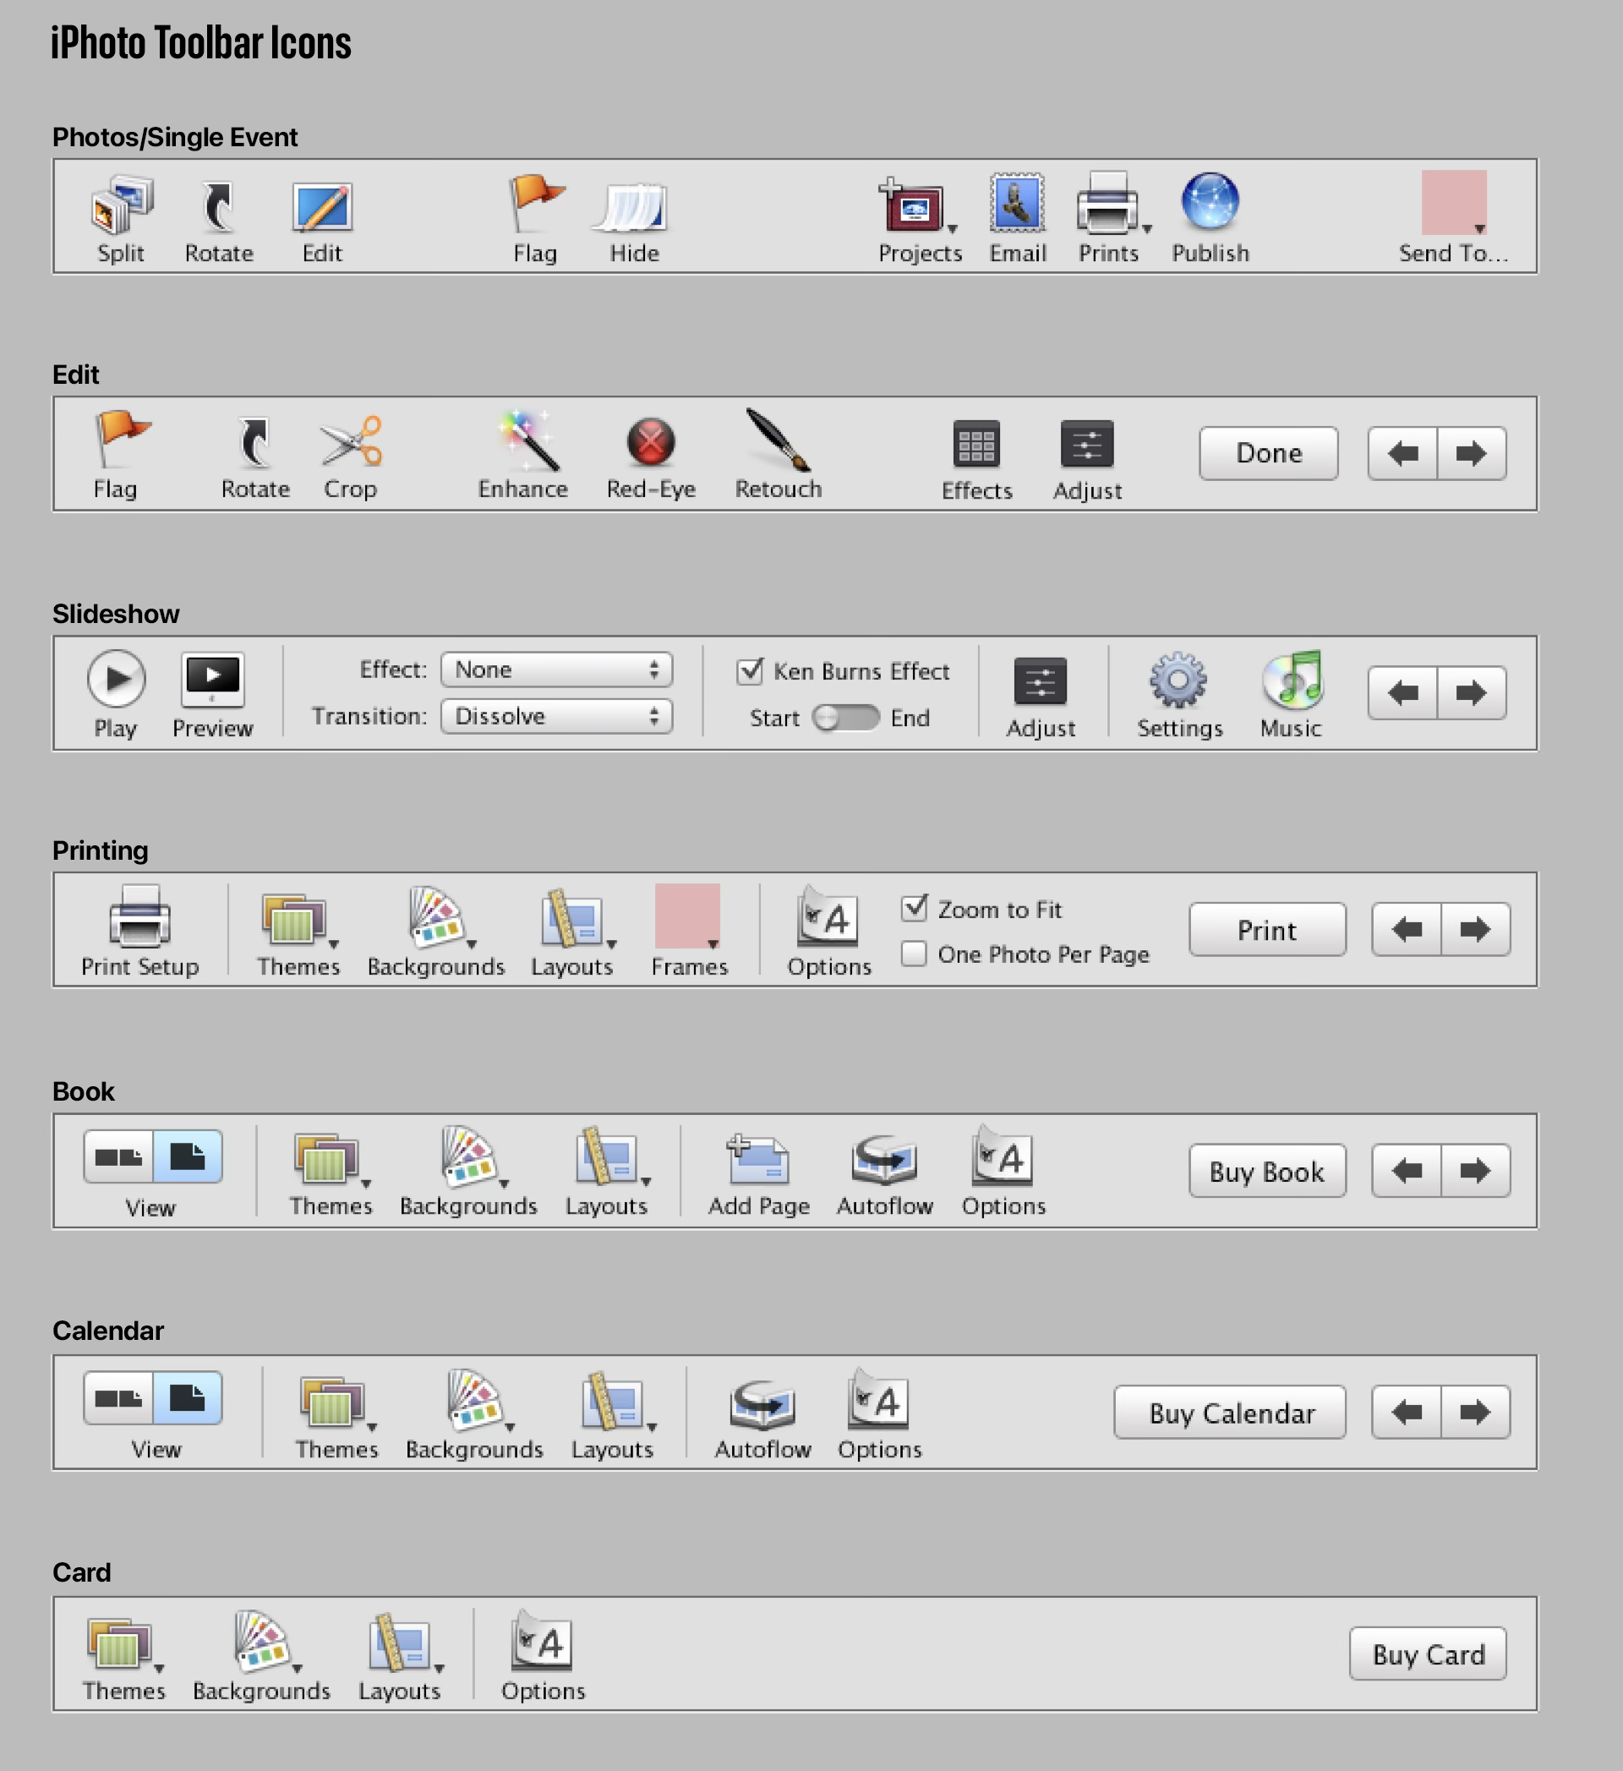Image resolution: width=1623 pixels, height=1771 pixels.
Task: Open the Effects grid panel
Action: coord(976,444)
